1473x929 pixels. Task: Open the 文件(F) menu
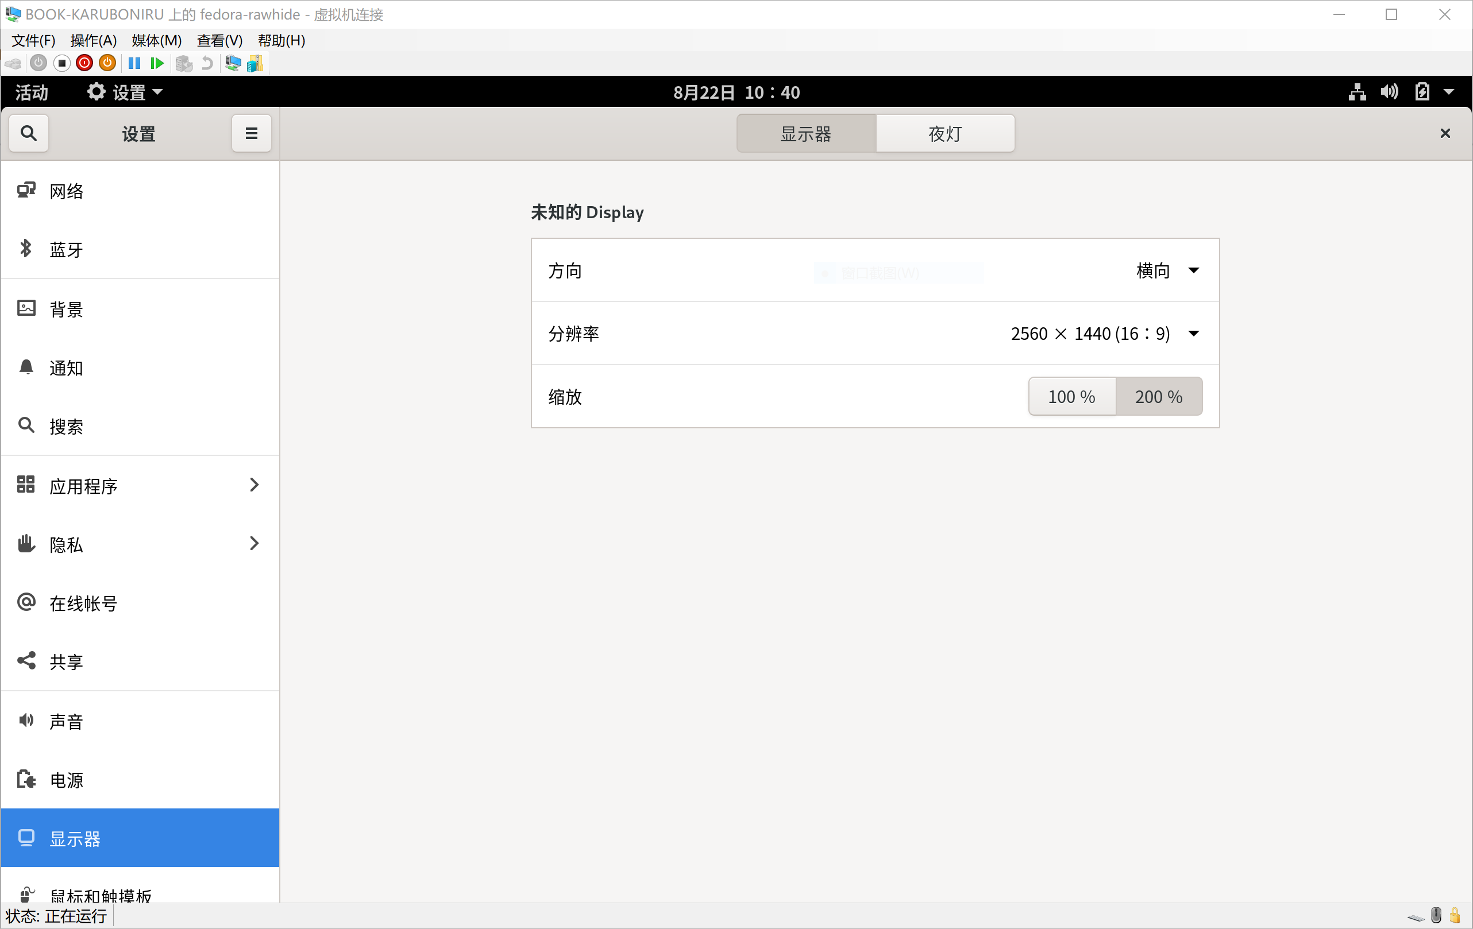33,40
